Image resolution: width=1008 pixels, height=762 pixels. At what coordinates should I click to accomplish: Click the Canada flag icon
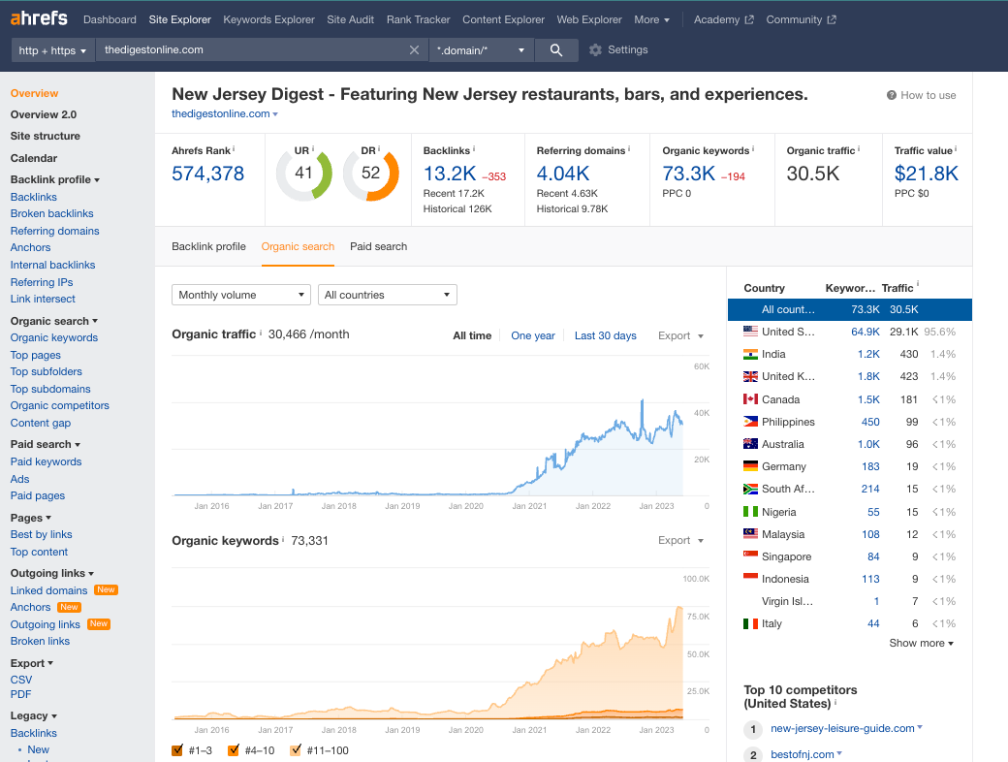pyautogui.click(x=750, y=399)
